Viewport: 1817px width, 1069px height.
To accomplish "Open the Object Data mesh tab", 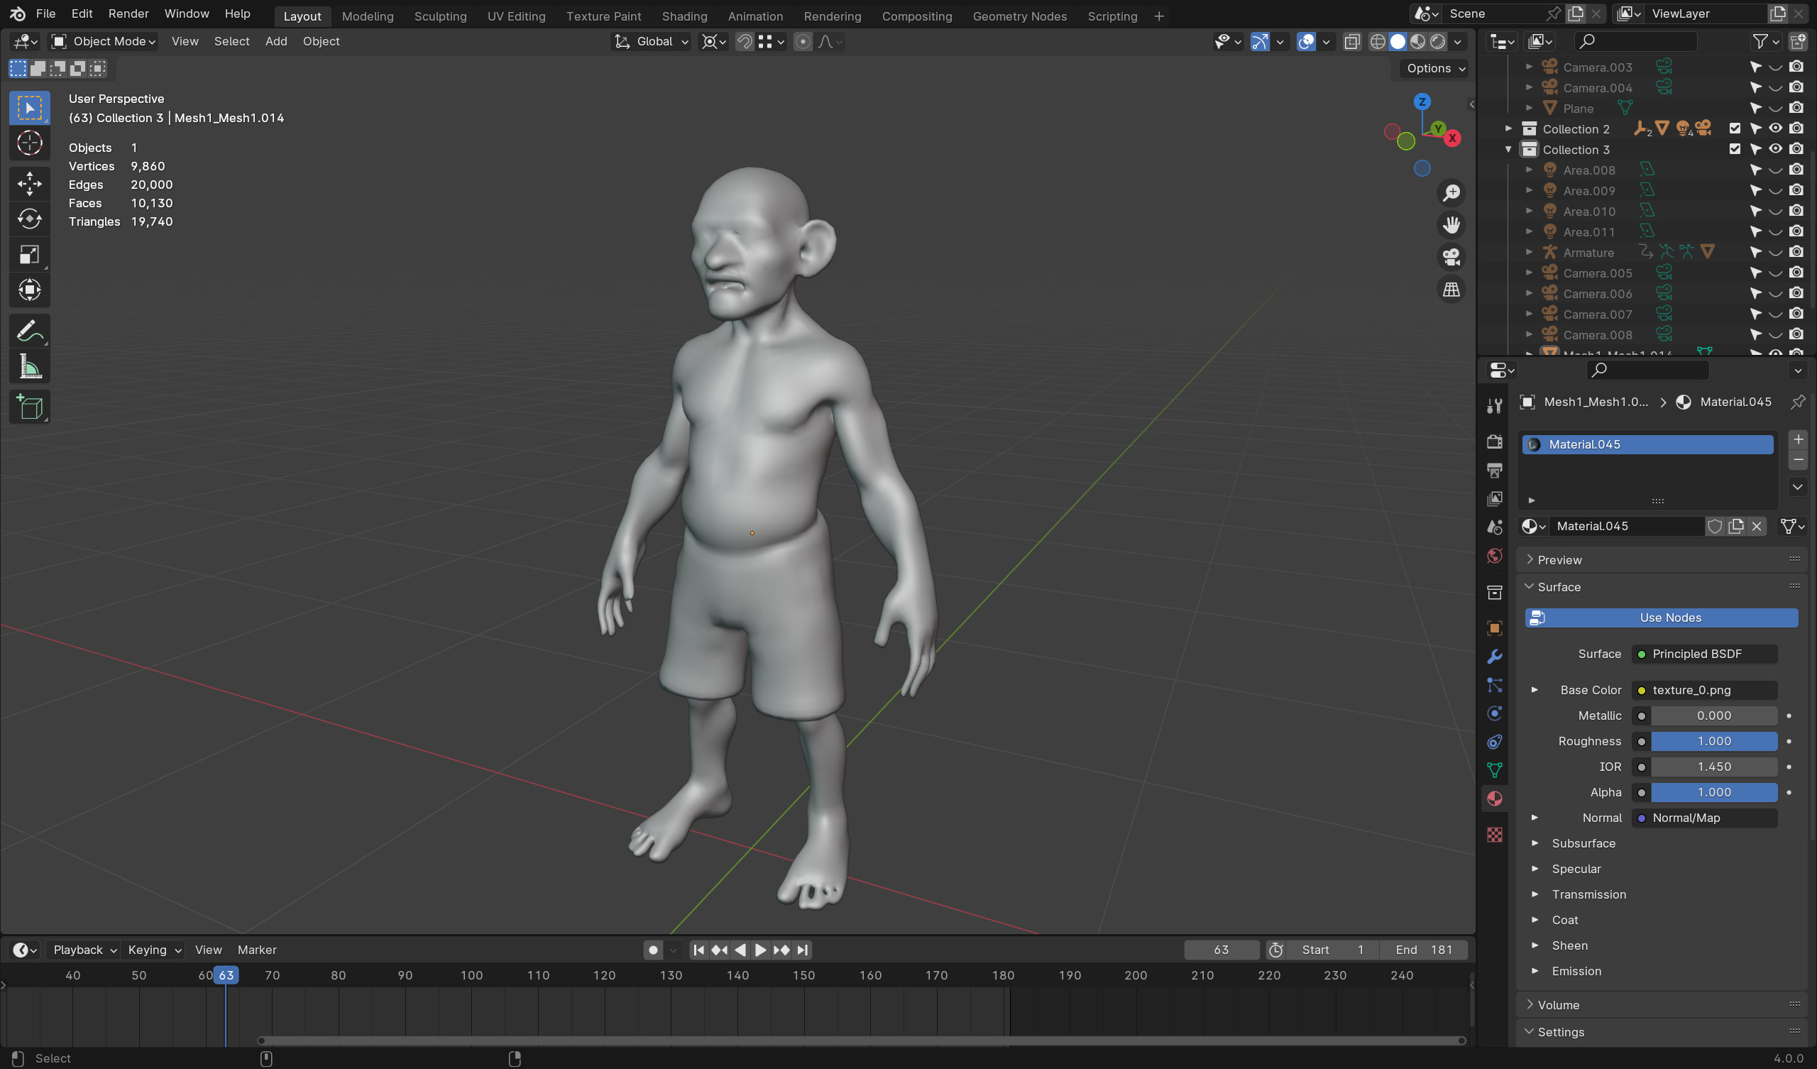I will [x=1495, y=769].
